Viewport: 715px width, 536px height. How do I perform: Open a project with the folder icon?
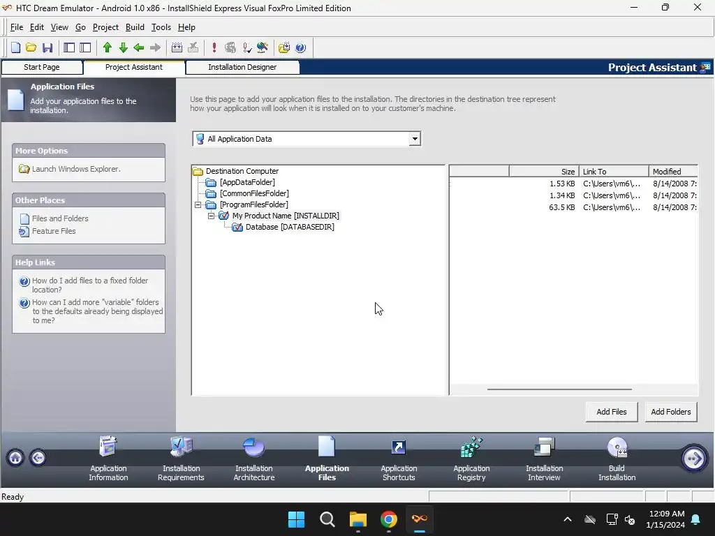31,47
